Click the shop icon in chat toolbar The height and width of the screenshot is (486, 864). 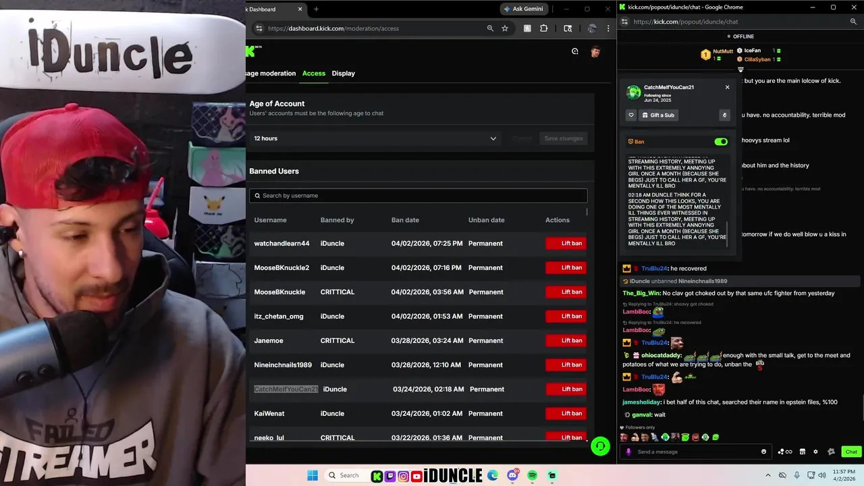[803, 452]
